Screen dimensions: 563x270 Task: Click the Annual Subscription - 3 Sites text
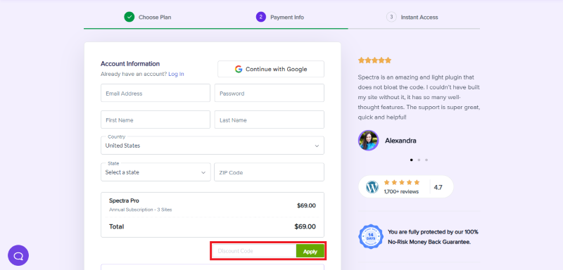[140, 210]
